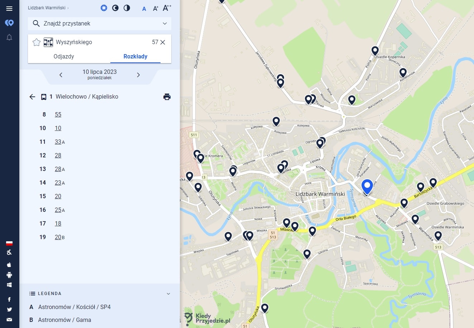This screenshot has width=474, height=328.
Task: Open the 8:55 departure link
Action: pyautogui.click(x=58, y=115)
